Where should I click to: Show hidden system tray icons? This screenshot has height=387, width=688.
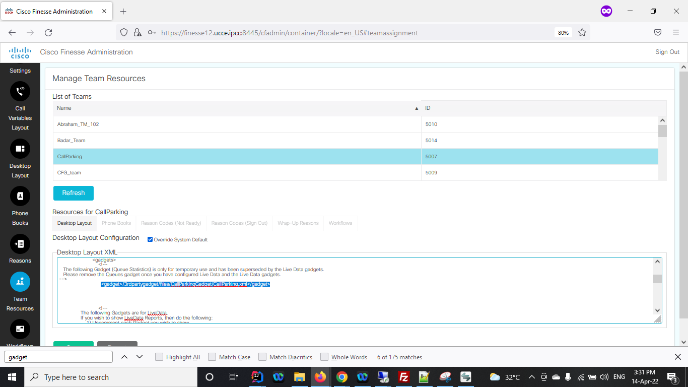[531, 377]
